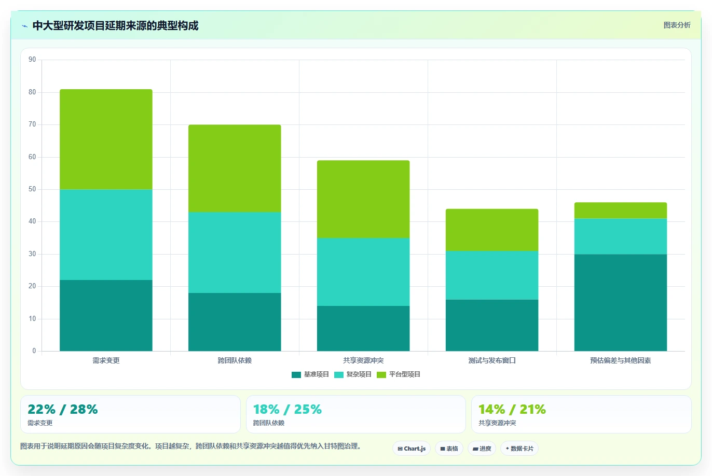Toggle 基准项目 legend item
This screenshot has height=476, width=712.
pos(310,374)
